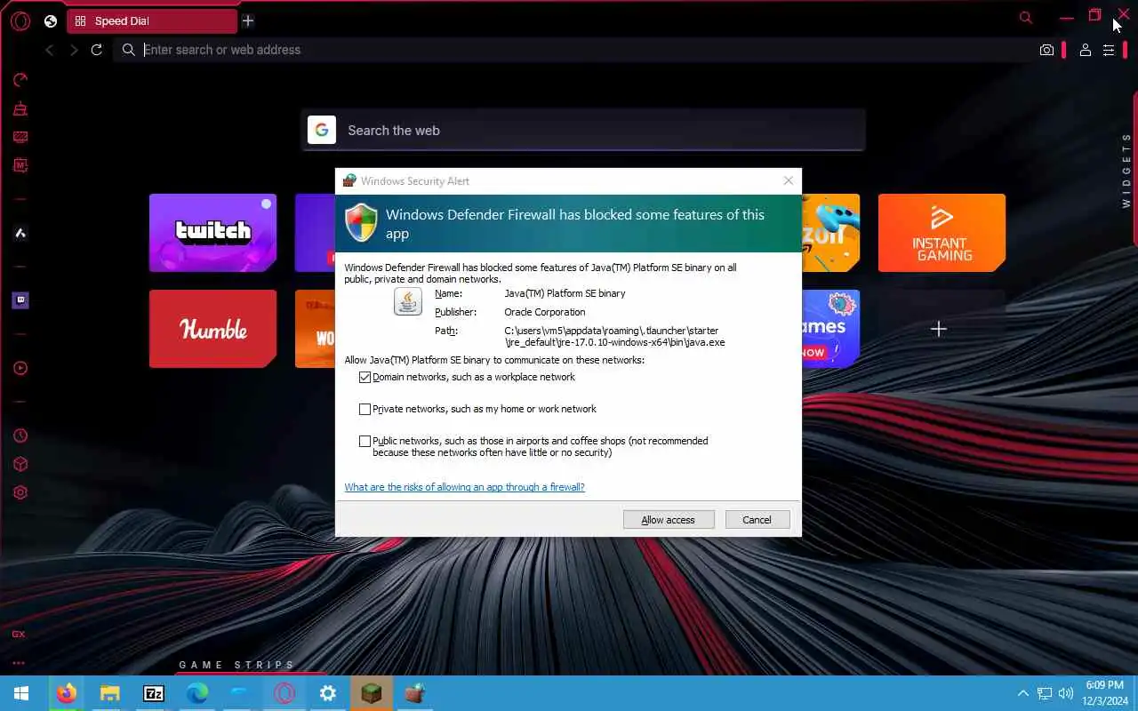Open Microsoft Edge from taskbar
Viewport: 1138px width, 711px height.
[197, 693]
